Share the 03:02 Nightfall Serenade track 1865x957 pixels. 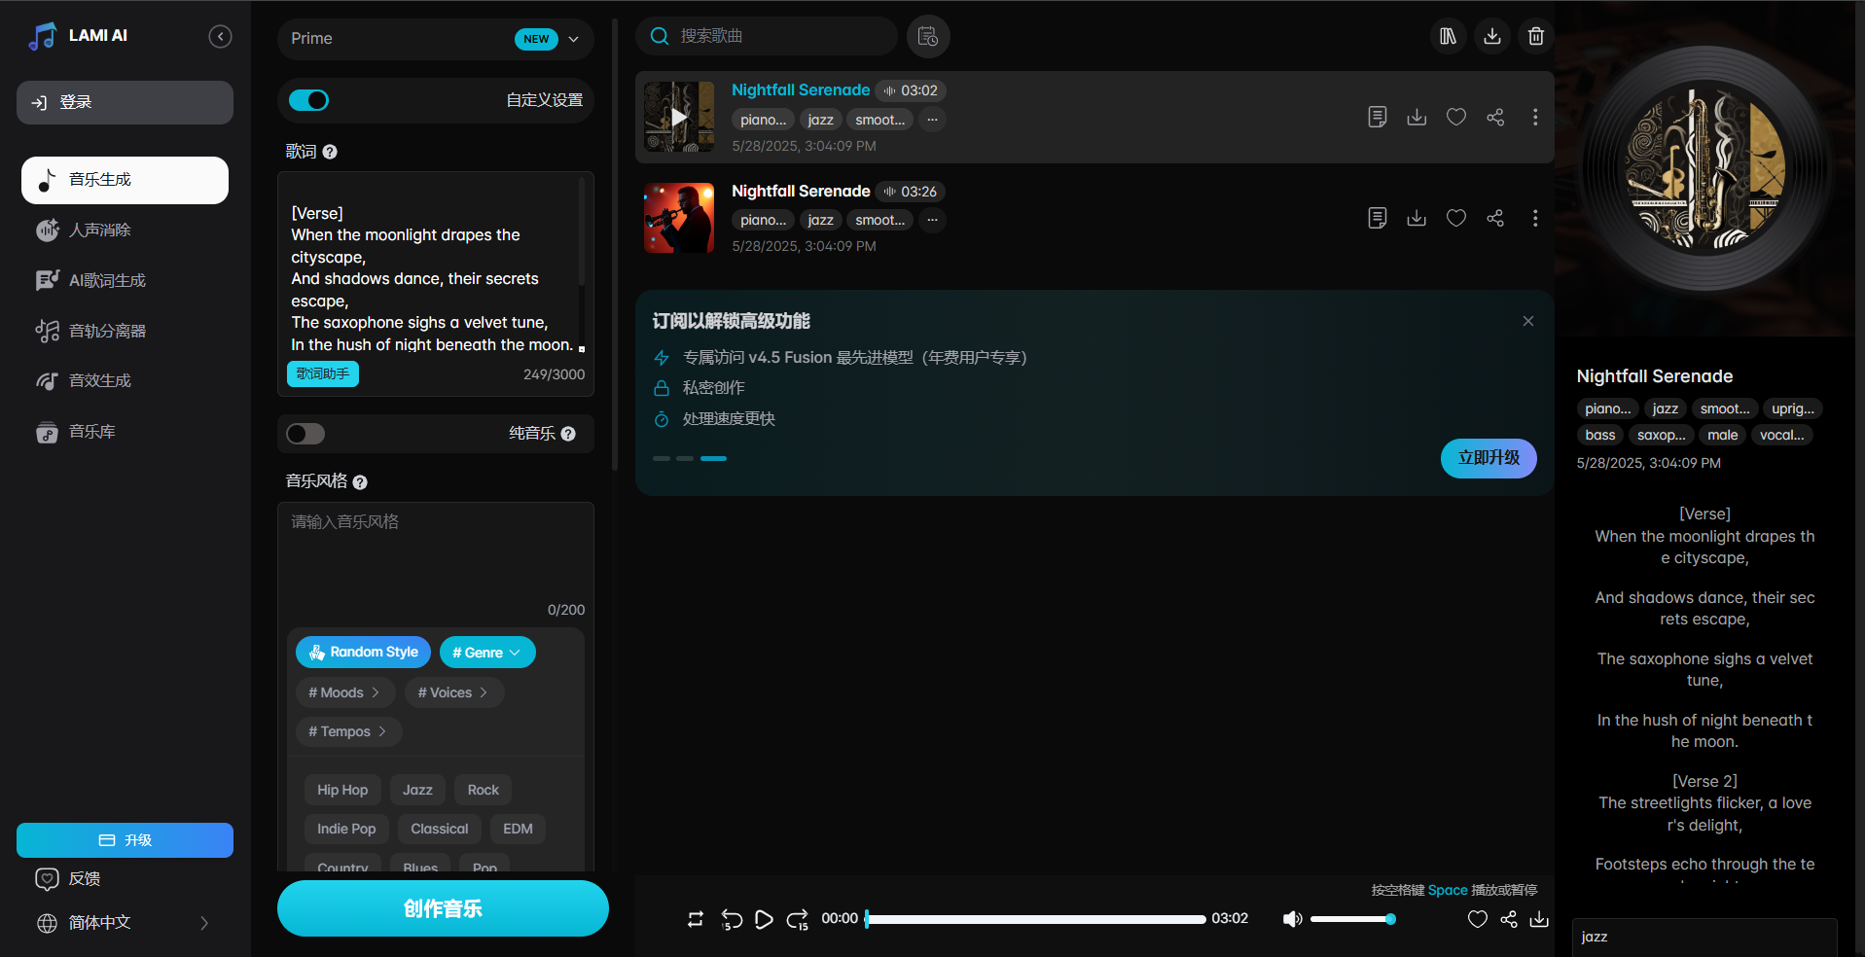pos(1495,117)
